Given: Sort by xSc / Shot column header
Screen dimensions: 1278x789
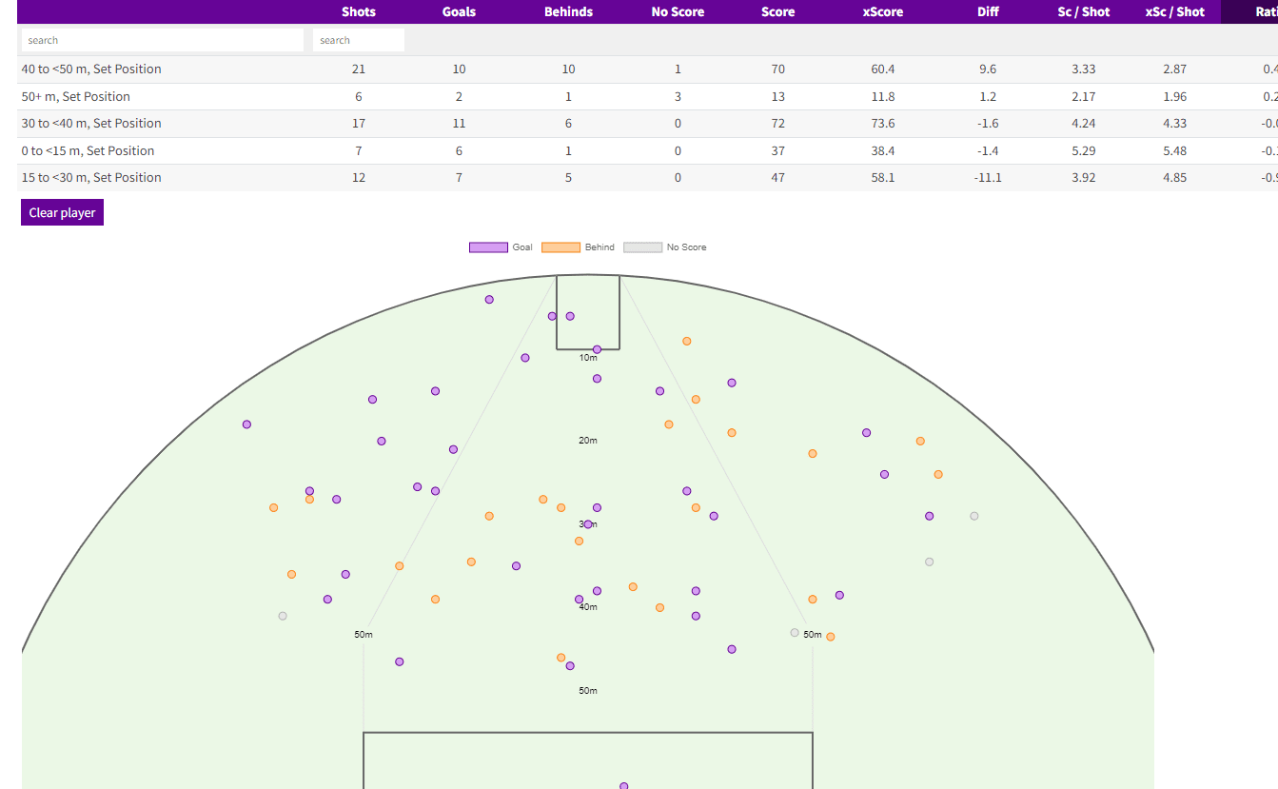Looking at the screenshot, I should pos(1174,12).
